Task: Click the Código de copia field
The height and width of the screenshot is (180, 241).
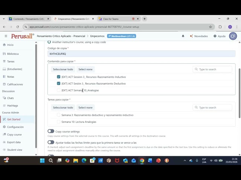Action: pos(142,54)
